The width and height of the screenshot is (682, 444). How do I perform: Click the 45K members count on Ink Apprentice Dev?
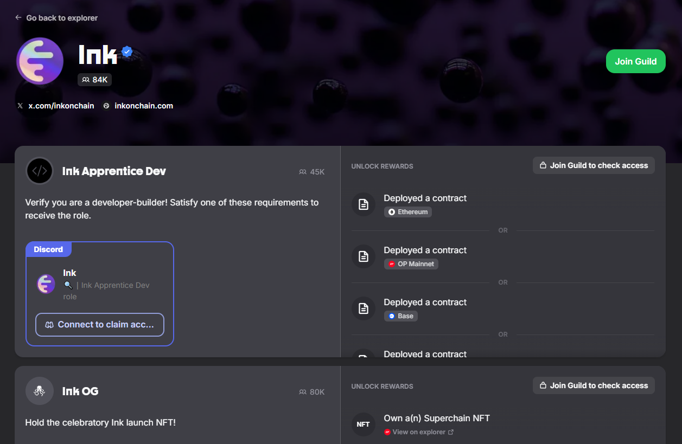(317, 172)
